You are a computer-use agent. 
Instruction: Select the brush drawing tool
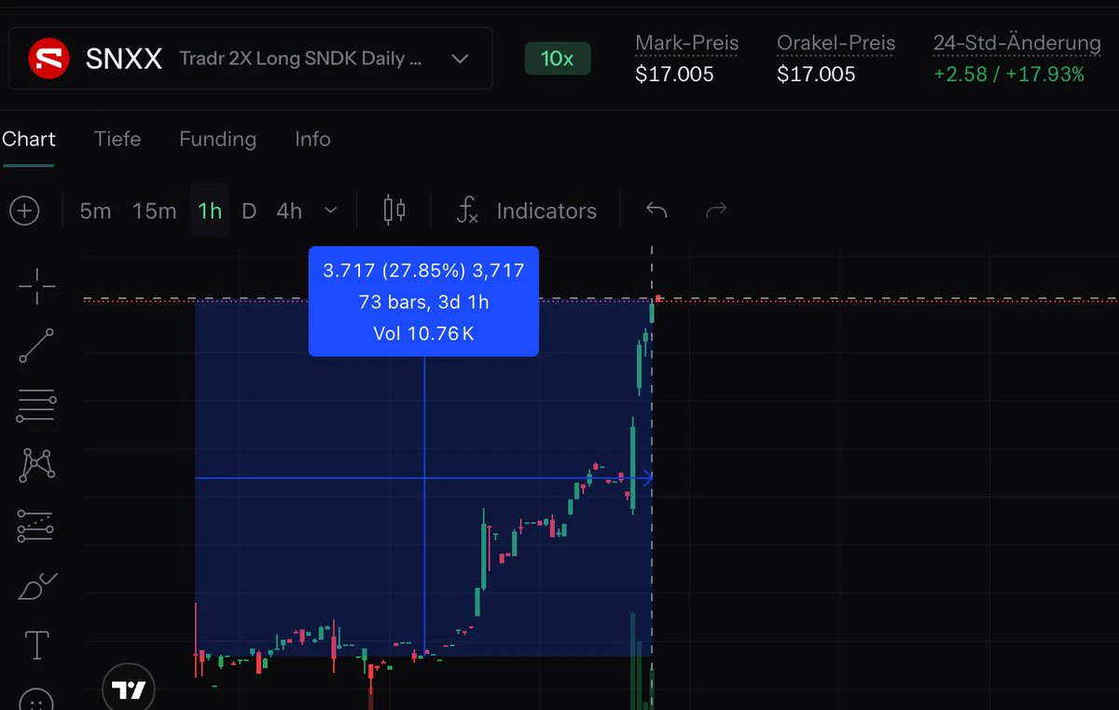pyautogui.click(x=36, y=587)
